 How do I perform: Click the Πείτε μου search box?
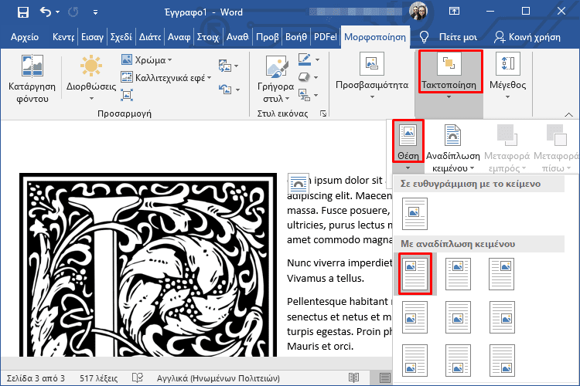(x=449, y=37)
